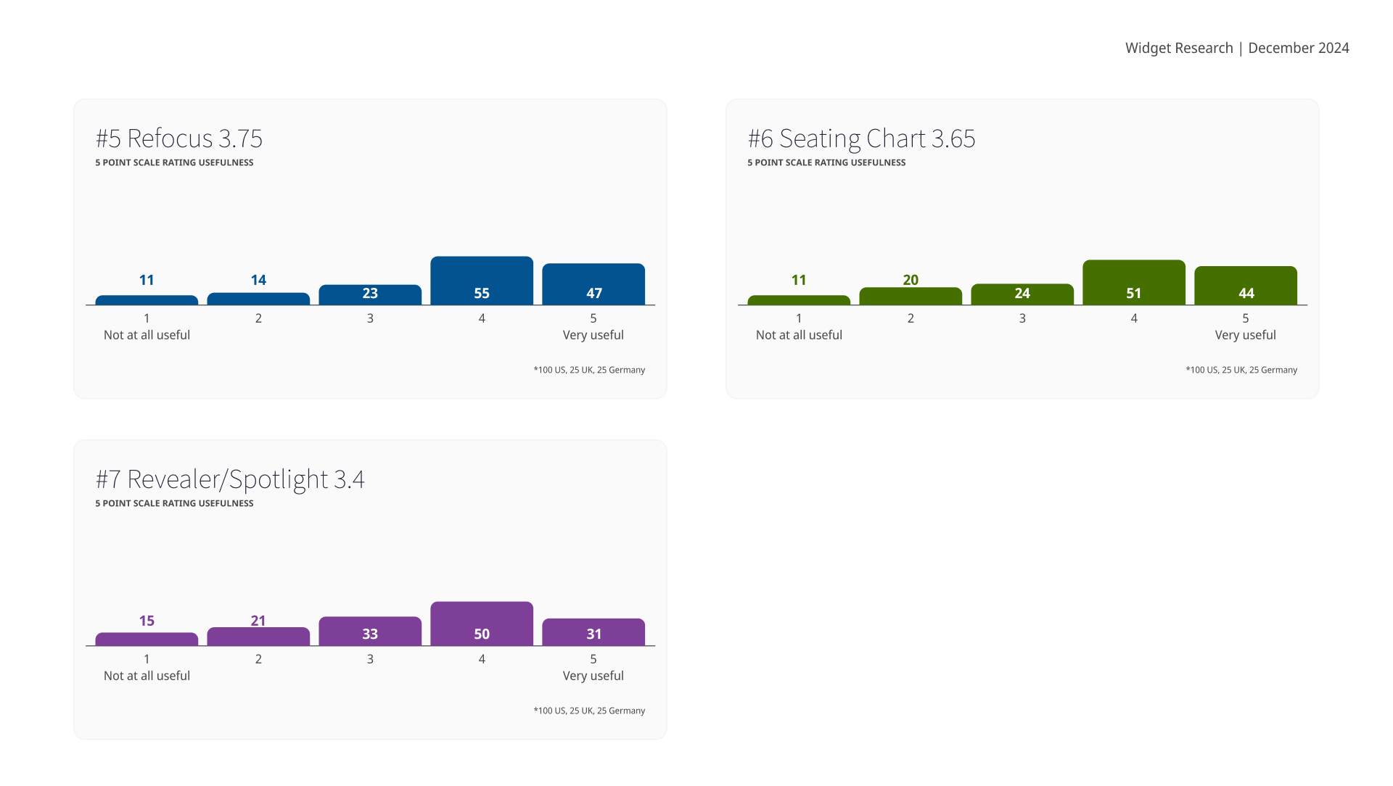Click the "#6 Seating Chart 3.65" title
Screen dimensions: 1393x786
(861, 138)
